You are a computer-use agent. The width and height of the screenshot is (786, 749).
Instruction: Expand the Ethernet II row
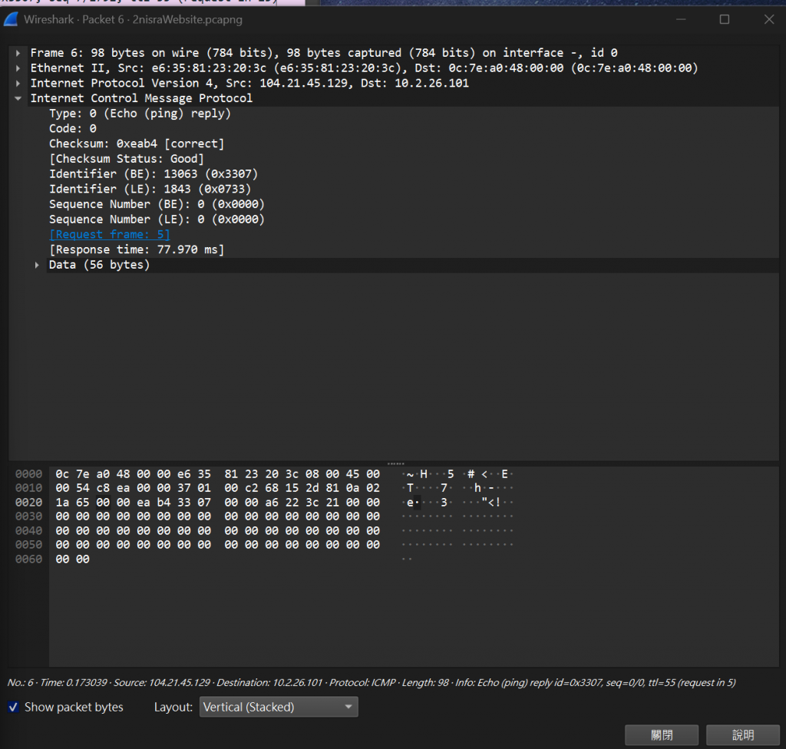pyautogui.click(x=18, y=68)
